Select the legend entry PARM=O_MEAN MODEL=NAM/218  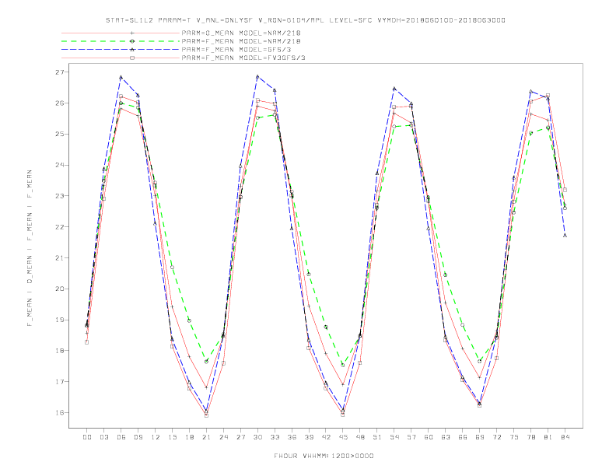coord(241,33)
